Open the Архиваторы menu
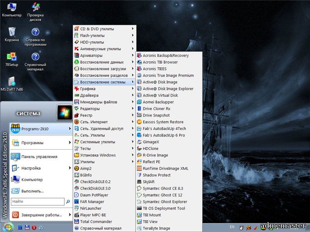The image size is (310, 232). pos(104,55)
